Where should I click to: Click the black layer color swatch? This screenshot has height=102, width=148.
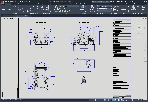tap(66, 6)
